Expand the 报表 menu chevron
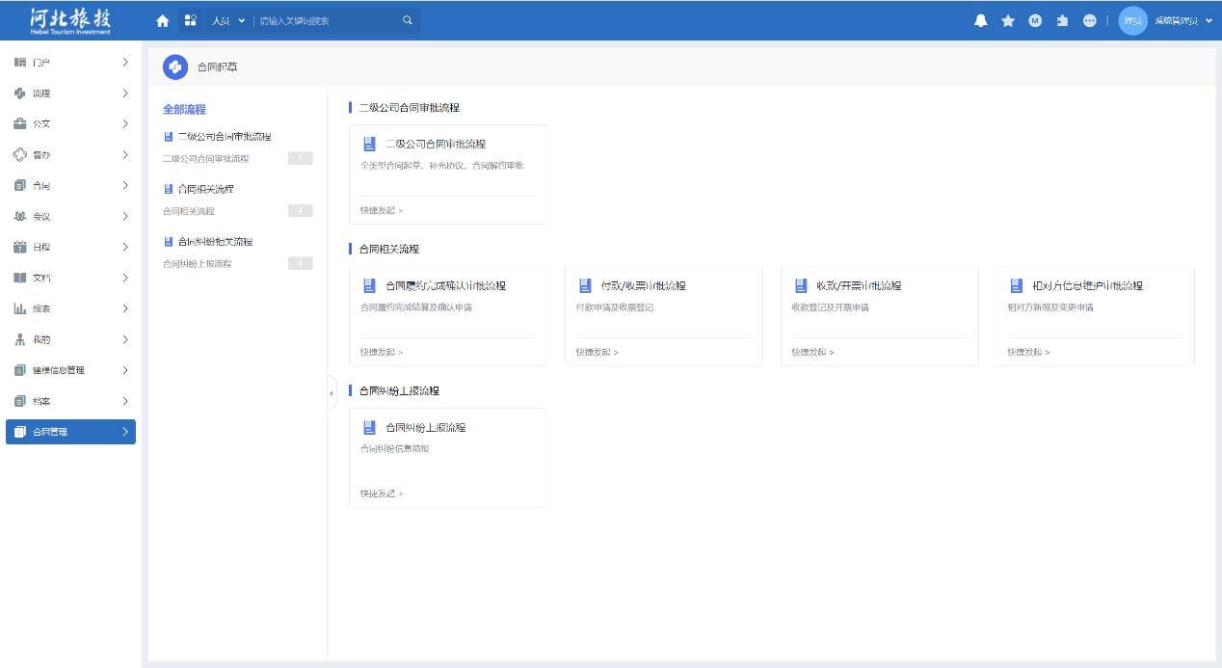 [x=125, y=309]
